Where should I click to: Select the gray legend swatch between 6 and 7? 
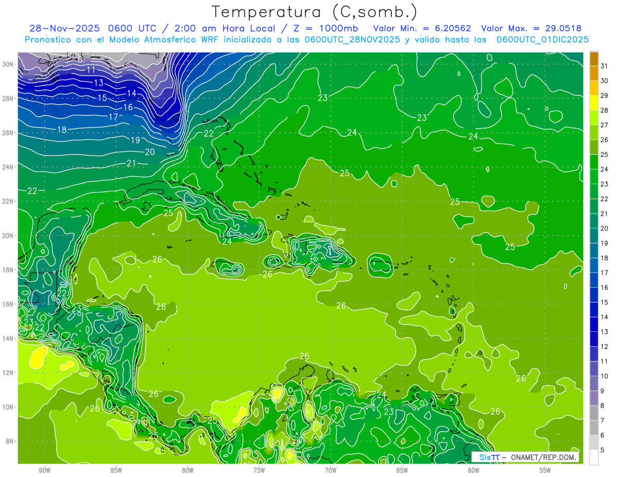594,428
